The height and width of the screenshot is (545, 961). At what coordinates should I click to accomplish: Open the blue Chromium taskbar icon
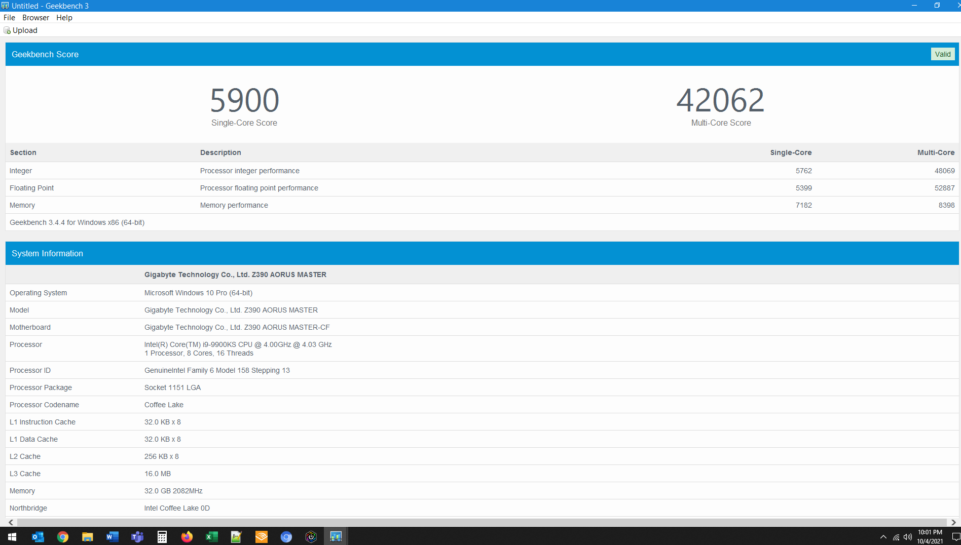(x=286, y=537)
